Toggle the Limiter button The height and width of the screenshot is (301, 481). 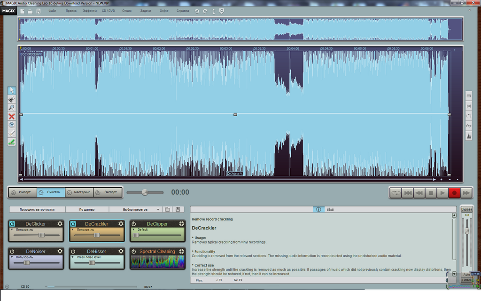[466, 280]
